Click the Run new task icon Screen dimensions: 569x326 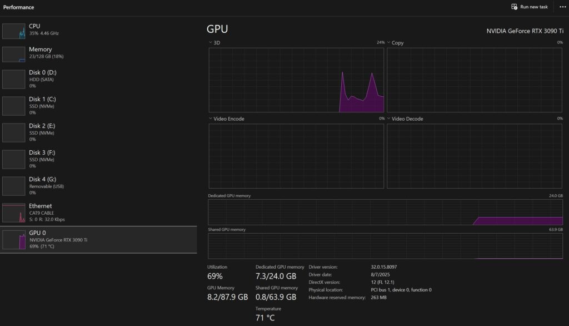[x=514, y=7]
